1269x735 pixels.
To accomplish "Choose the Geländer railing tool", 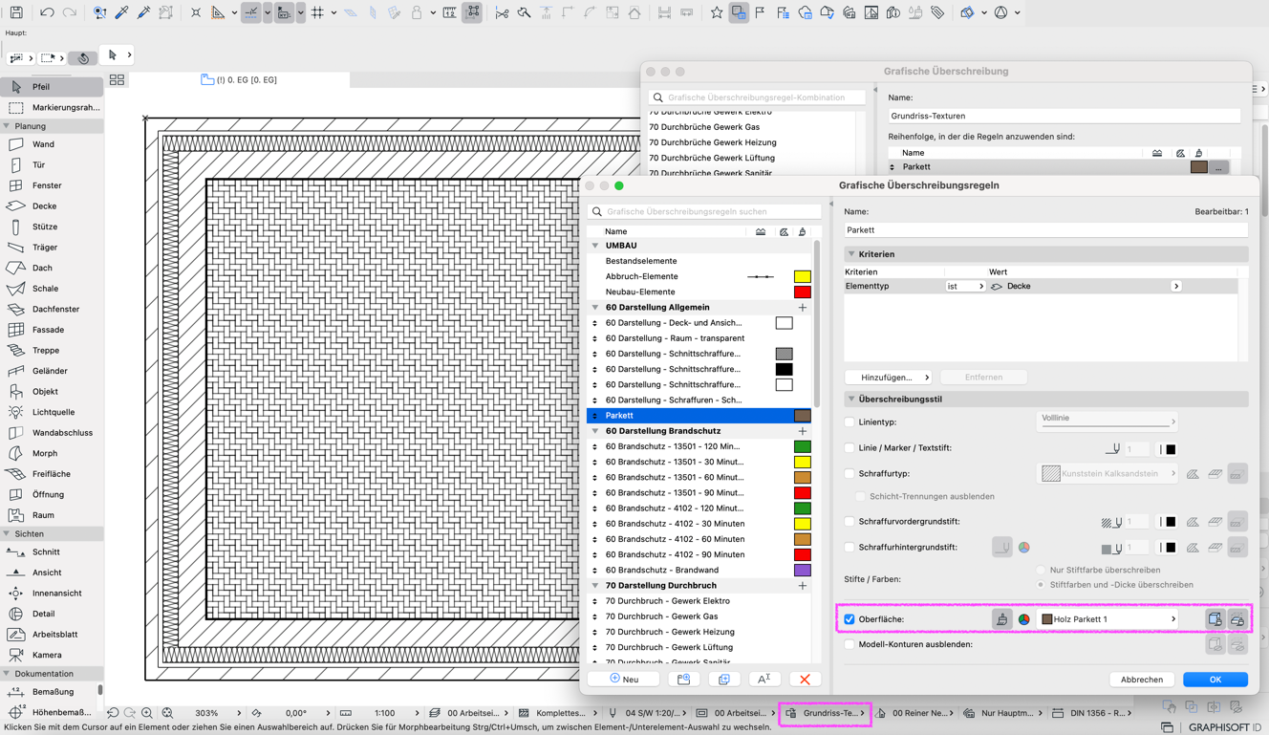I will (x=52, y=371).
